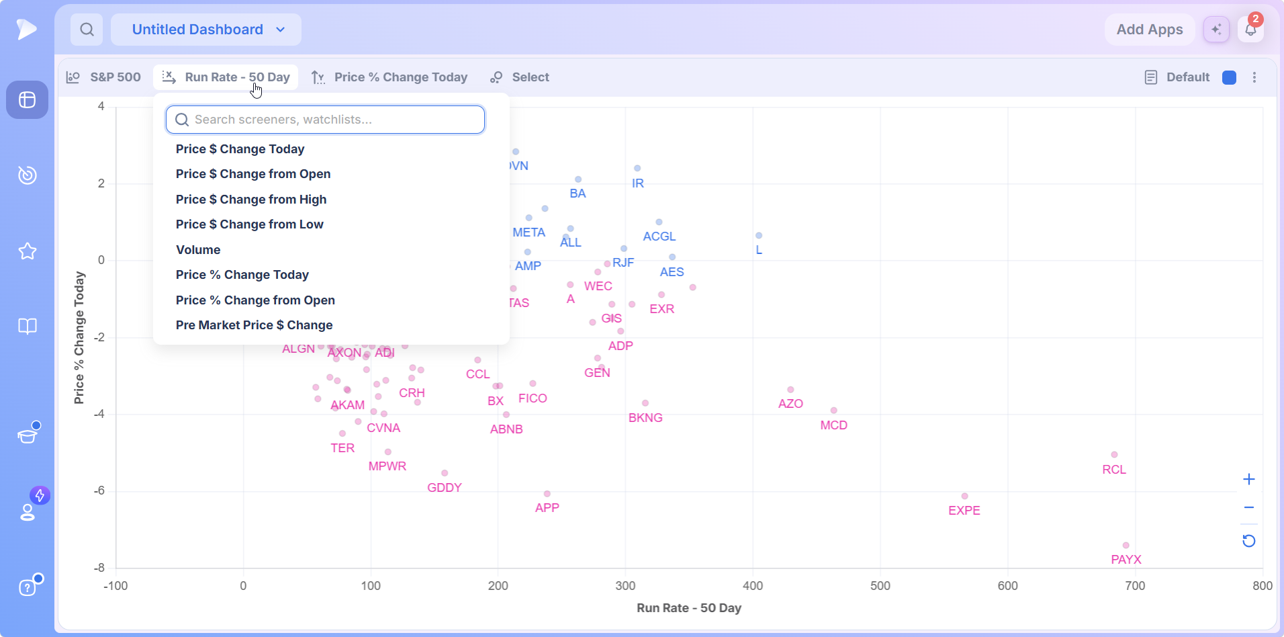
Task: Choose Price % Change Today in dropdown list
Action: click(x=242, y=275)
